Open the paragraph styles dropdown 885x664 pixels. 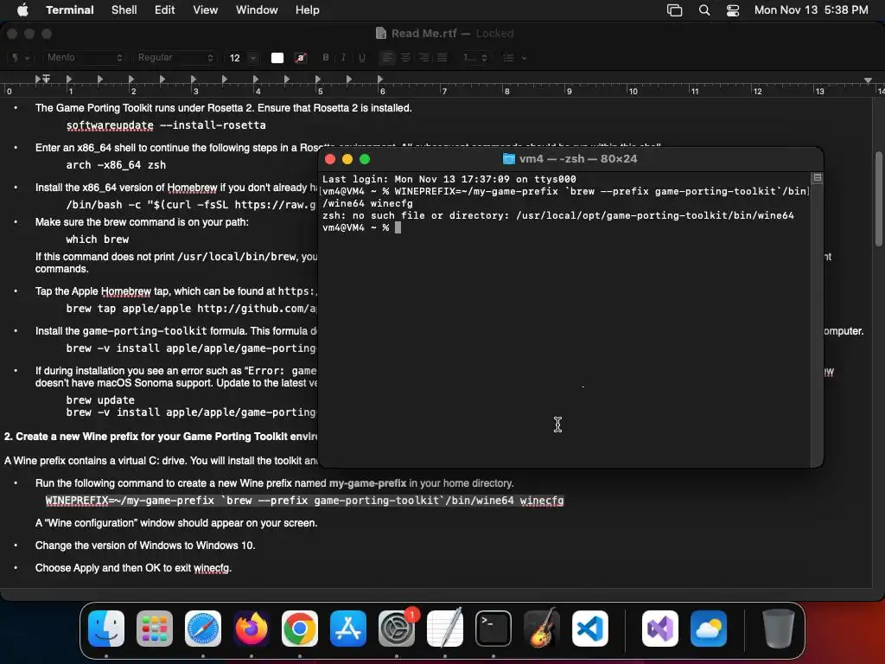pos(21,58)
